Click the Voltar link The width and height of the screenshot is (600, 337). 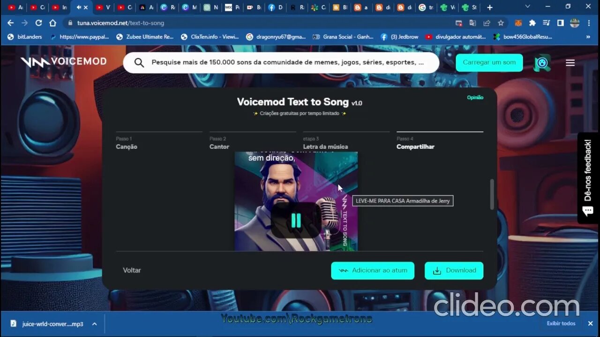tap(132, 270)
